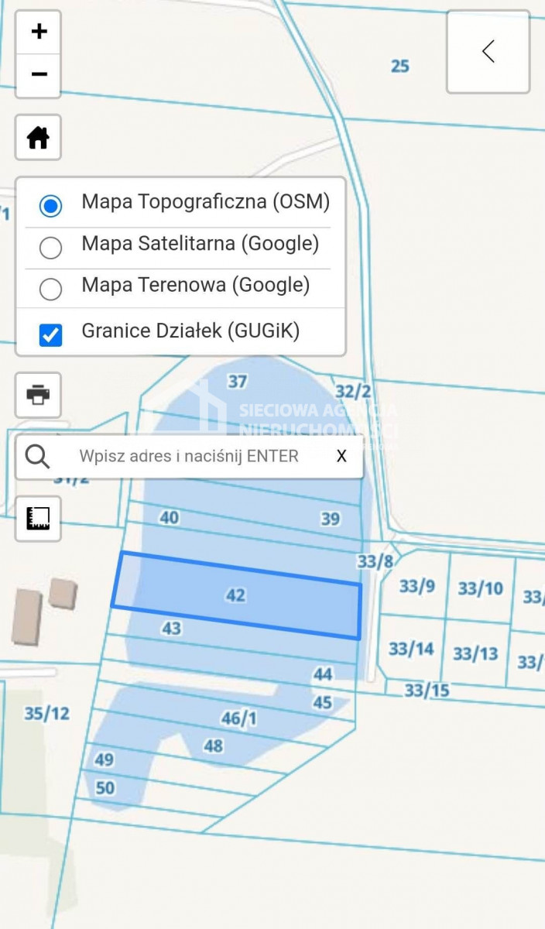Select the ruler measurement tool
Viewport: 545px width, 929px height.
point(38,519)
